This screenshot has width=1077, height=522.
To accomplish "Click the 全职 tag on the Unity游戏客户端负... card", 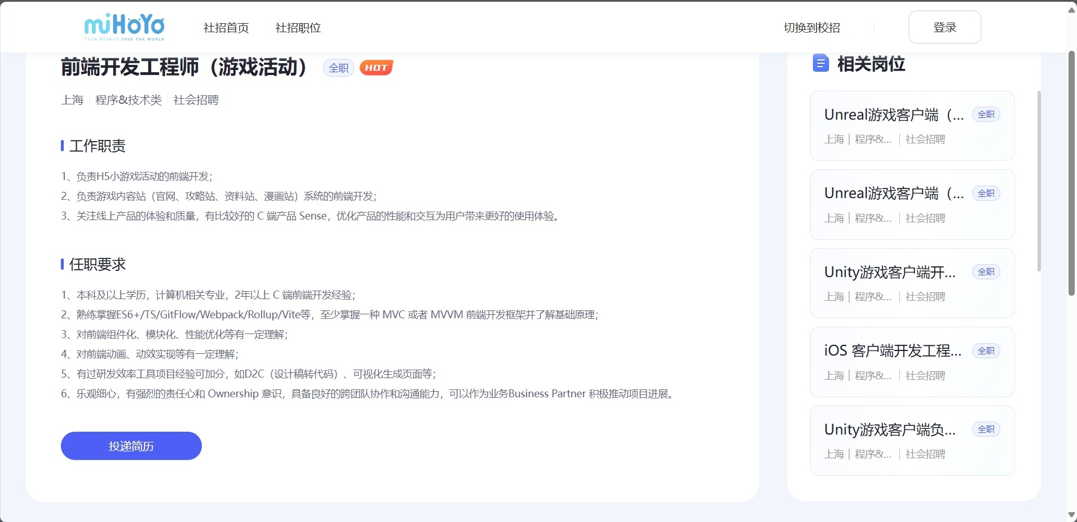I will (x=986, y=429).
